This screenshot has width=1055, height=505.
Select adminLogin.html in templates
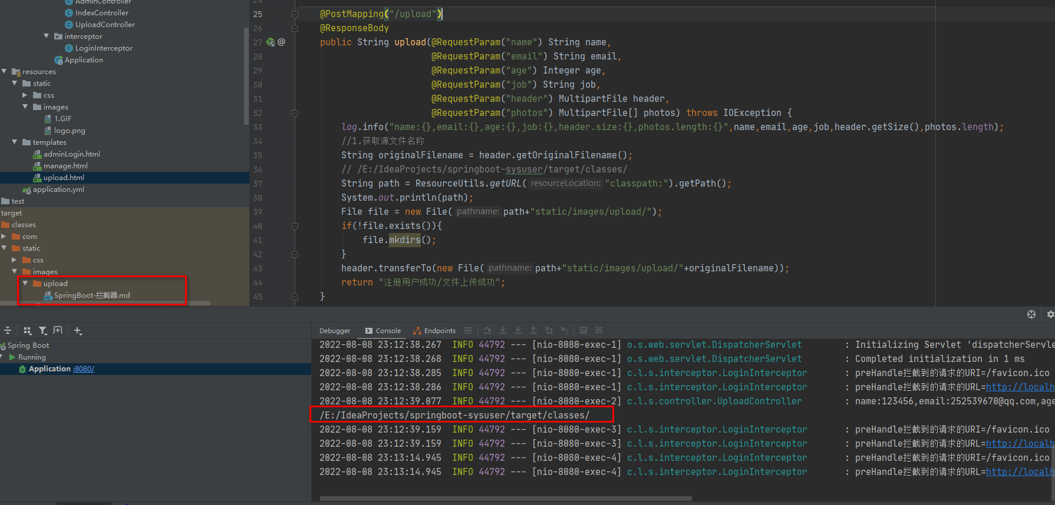[72, 154]
